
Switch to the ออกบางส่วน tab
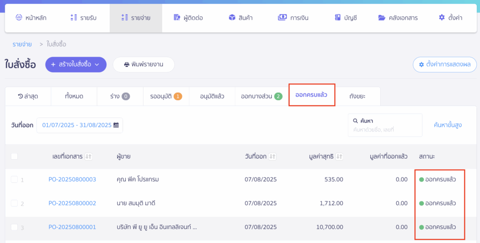(x=262, y=96)
